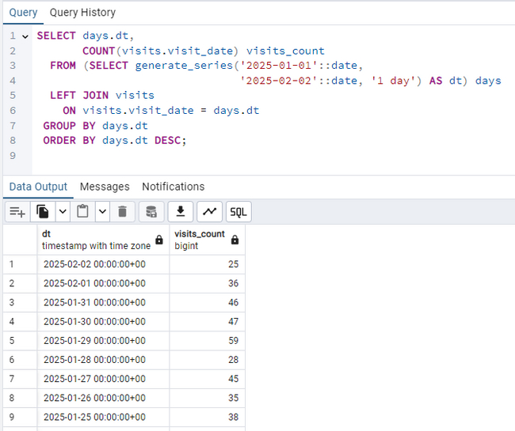Click the Delete trash icon
515x431 pixels.
click(x=123, y=212)
